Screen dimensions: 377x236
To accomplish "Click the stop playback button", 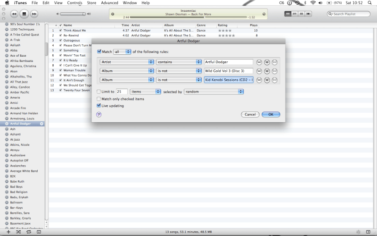I will [x=24, y=14].
